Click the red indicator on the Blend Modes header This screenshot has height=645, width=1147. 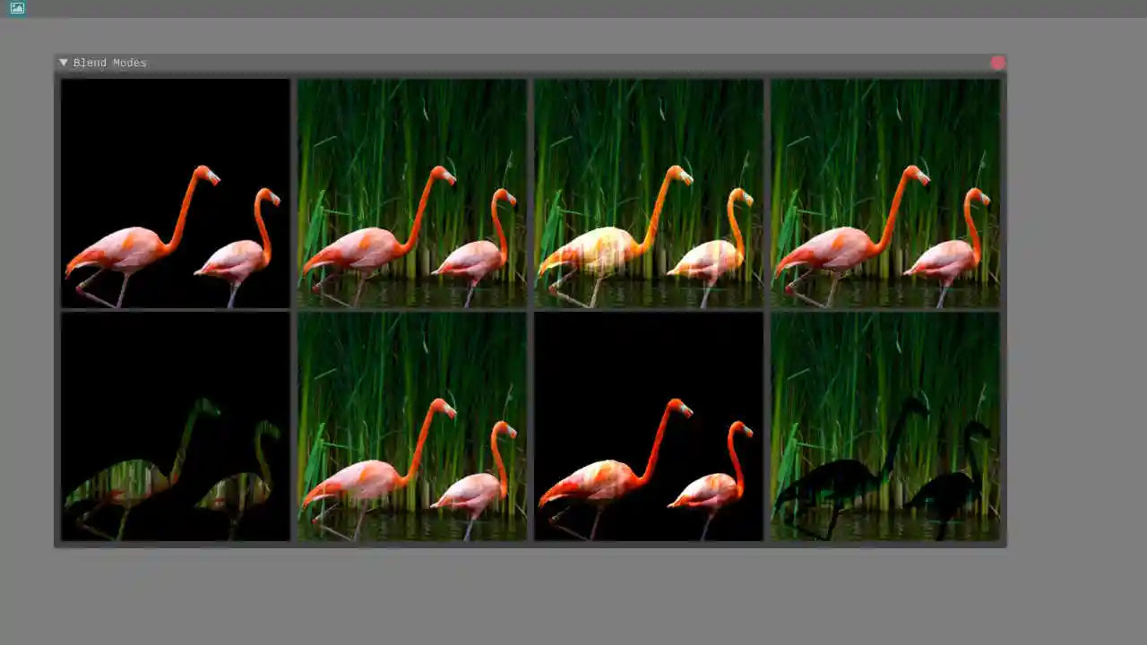point(998,63)
